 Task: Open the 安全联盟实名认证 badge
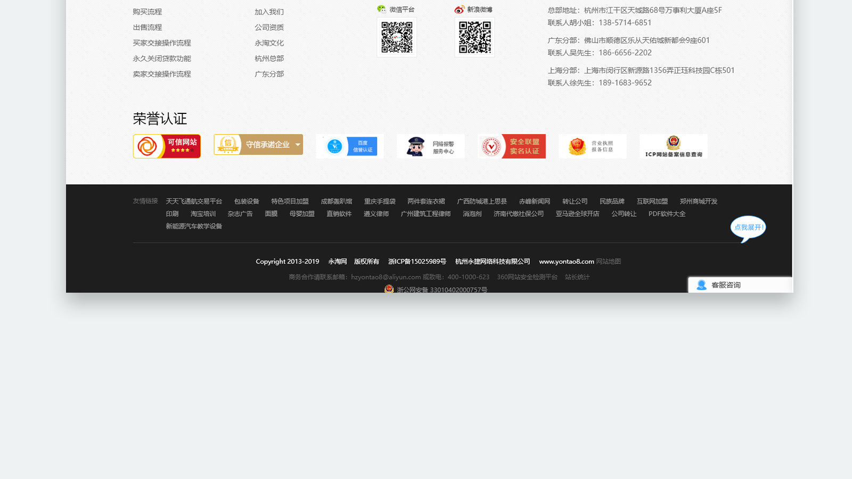click(x=511, y=146)
